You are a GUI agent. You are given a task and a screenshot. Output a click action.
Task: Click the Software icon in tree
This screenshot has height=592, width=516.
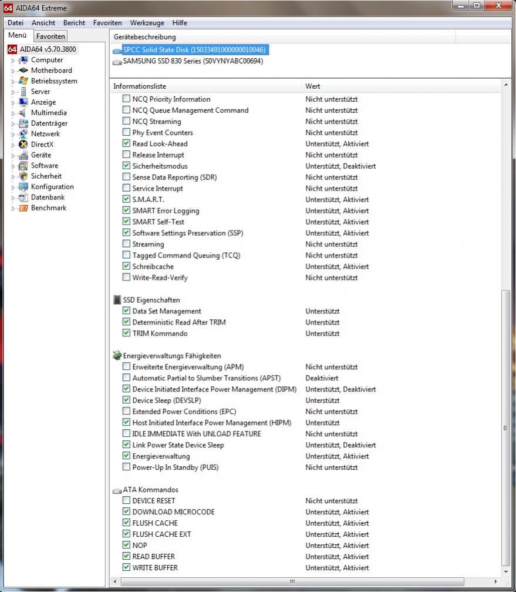tap(23, 166)
